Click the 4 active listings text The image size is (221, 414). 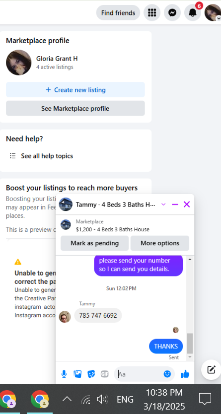pos(55,67)
